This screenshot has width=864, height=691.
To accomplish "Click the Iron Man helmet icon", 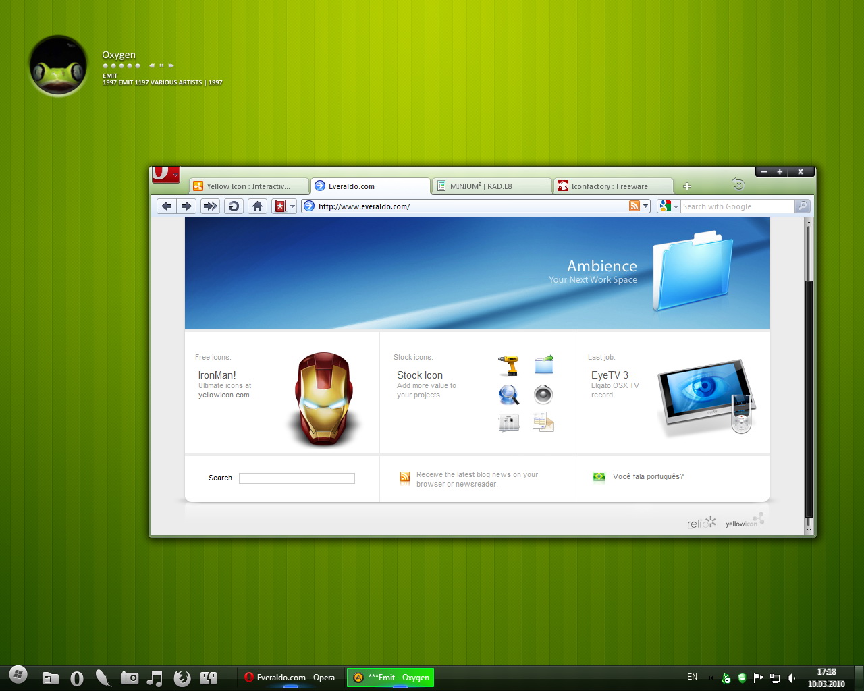I will pos(324,398).
